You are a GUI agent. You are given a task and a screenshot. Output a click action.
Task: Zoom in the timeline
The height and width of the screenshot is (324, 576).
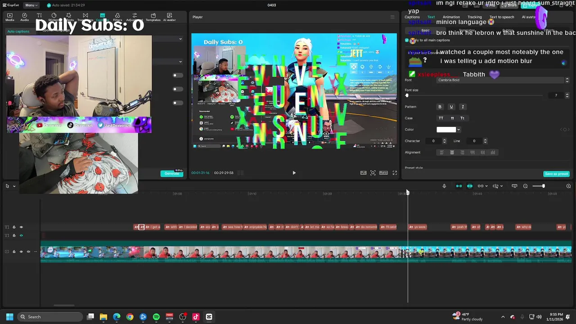click(x=568, y=186)
